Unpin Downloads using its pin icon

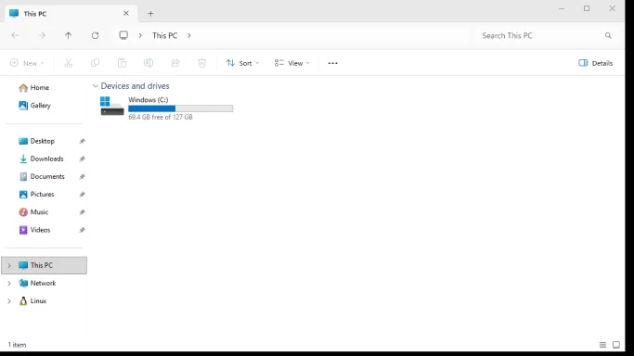[x=82, y=159]
